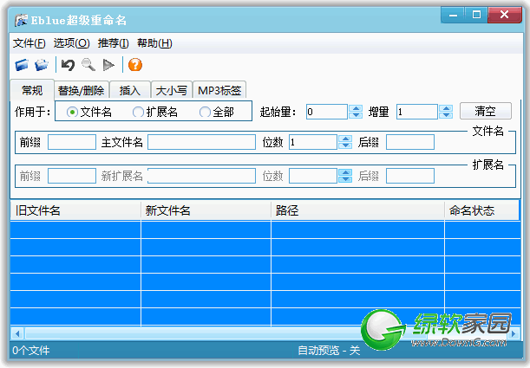Decrease 起始量 value with down arrow

[x=356, y=115]
